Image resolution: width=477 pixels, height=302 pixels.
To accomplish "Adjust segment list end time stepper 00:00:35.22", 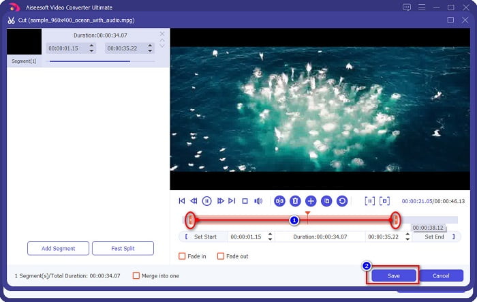I will (x=150, y=48).
